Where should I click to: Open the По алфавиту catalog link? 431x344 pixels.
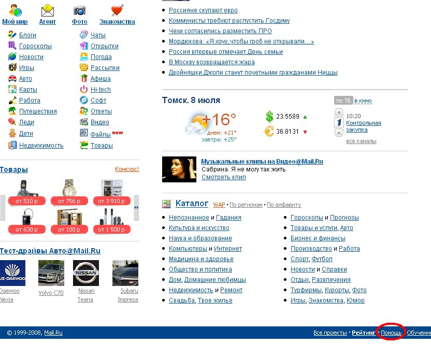coord(284,205)
